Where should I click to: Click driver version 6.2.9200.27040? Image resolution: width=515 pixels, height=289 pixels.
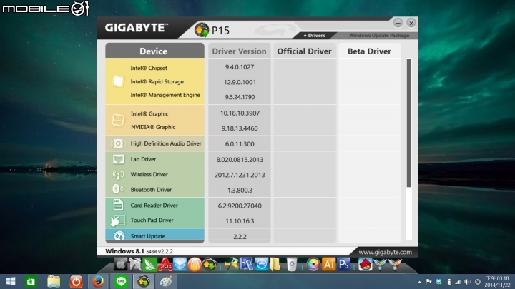240,206
